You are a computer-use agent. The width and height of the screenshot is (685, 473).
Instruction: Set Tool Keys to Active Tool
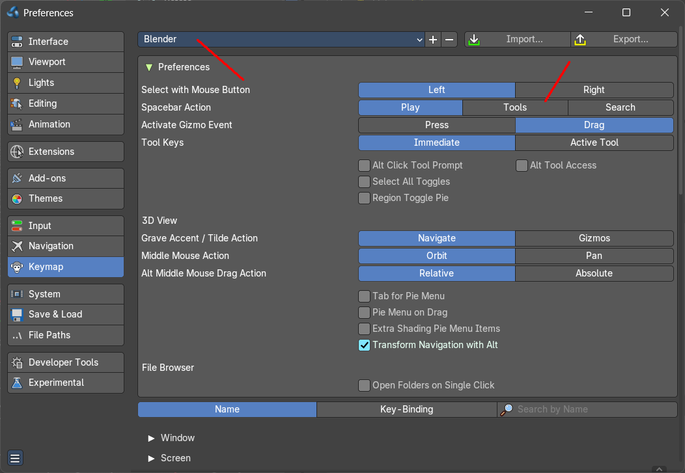(594, 142)
